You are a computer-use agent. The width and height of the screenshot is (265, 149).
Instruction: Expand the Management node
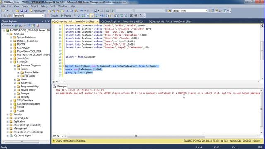pos(7,129)
